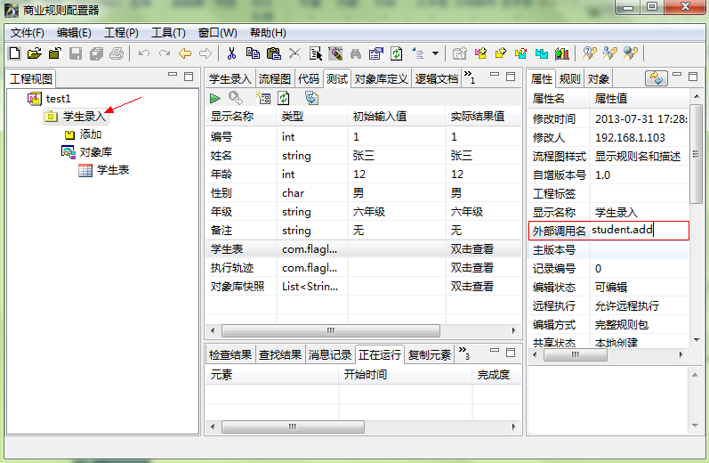The height and width of the screenshot is (463, 709).
Task: Switch to the 规则 properties tab
Action: click(569, 79)
